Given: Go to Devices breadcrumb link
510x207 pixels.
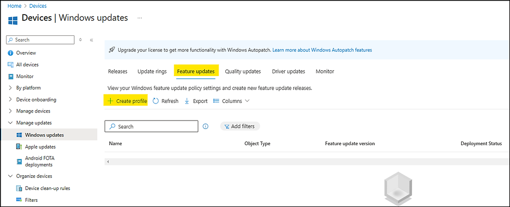Looking at the screenshot, I should click(x=38, y=6).
